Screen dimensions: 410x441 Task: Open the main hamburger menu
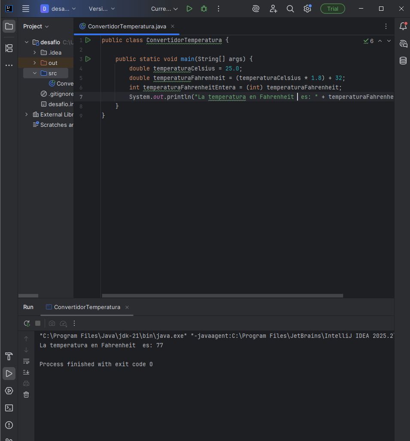(x=26, y=9)
